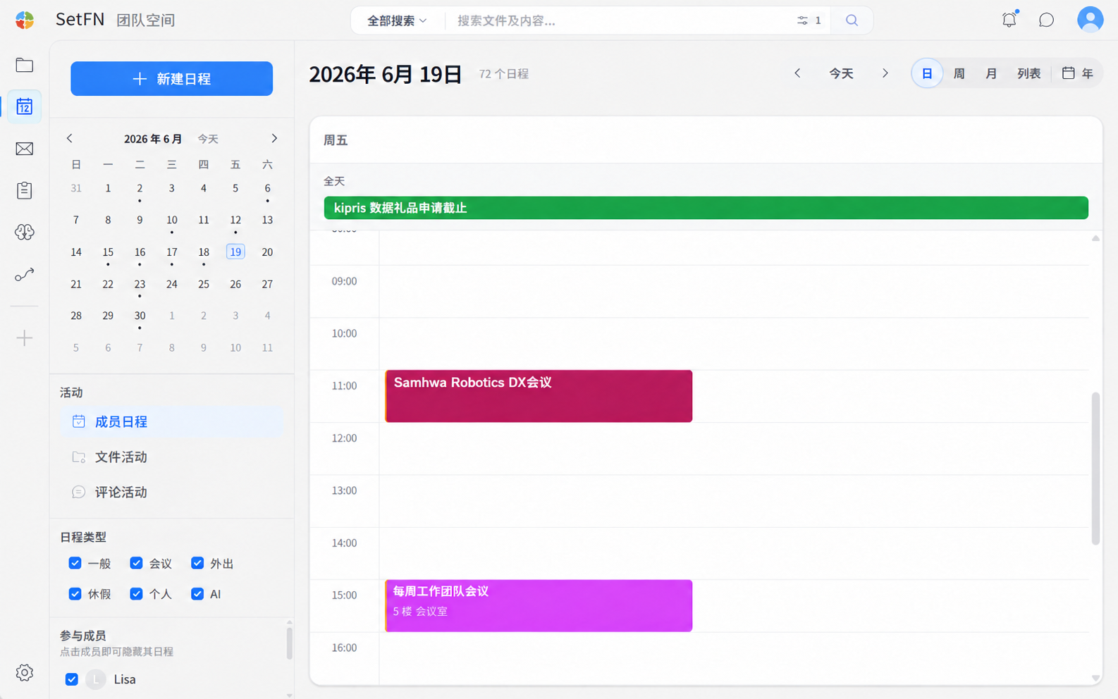
Task: Hide Lisa's schedule checkbox
Action: coord(72,679)
